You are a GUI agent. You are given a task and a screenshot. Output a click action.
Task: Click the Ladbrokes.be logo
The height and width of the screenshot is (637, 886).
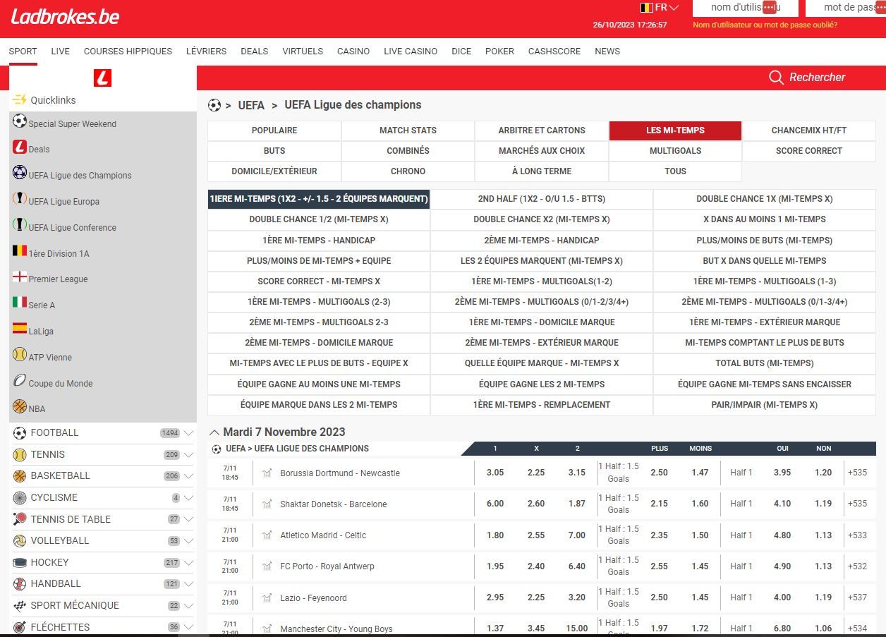tap(65, 17)
